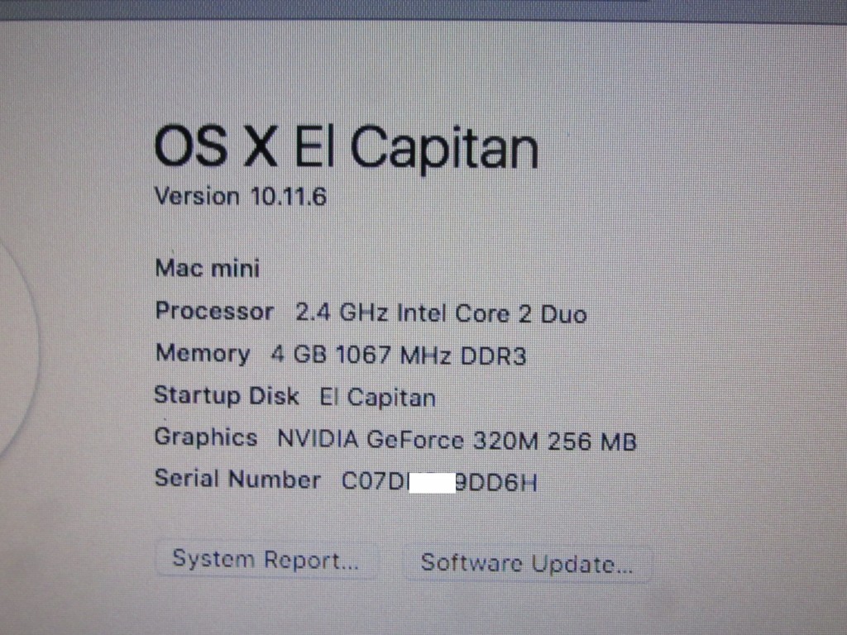Click the Serial Number label

[237, 480]
